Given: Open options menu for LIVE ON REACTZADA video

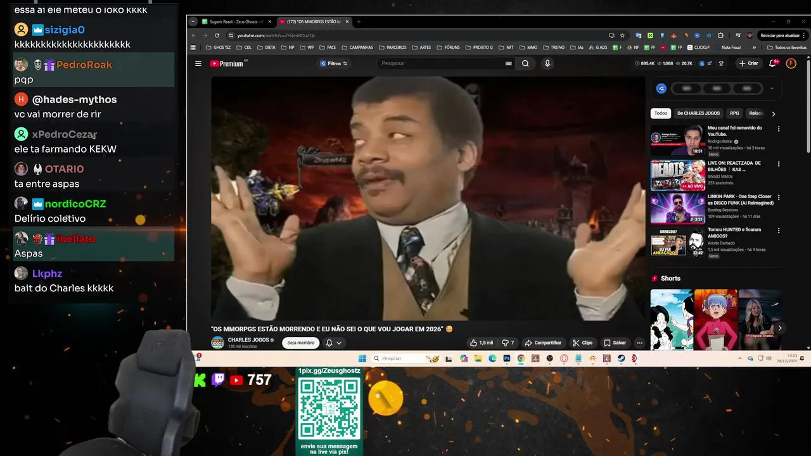Looking at the screenshot, I should pyautogui.click(x=779, y=163).
